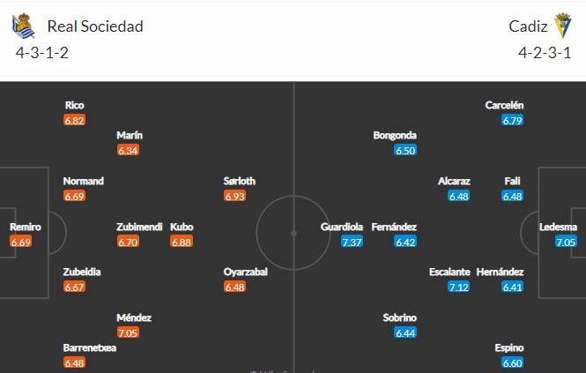The height and width of the screenshot is (373, 586).
Task: Click the 4-3-1-2 formation text
Action: click(x=42, y=53)
